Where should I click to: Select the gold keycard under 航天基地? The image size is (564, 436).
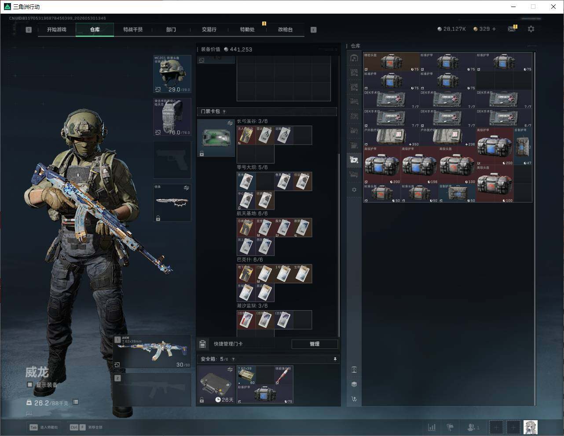(x=246, y=228)
